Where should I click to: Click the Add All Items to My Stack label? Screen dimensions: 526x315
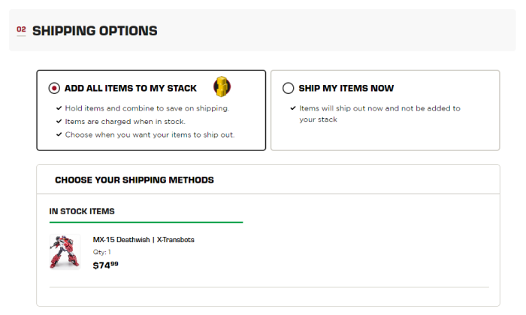pyautogui.click(x=131, y=88)
